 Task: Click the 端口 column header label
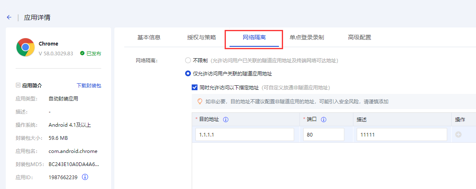(312, 119)
